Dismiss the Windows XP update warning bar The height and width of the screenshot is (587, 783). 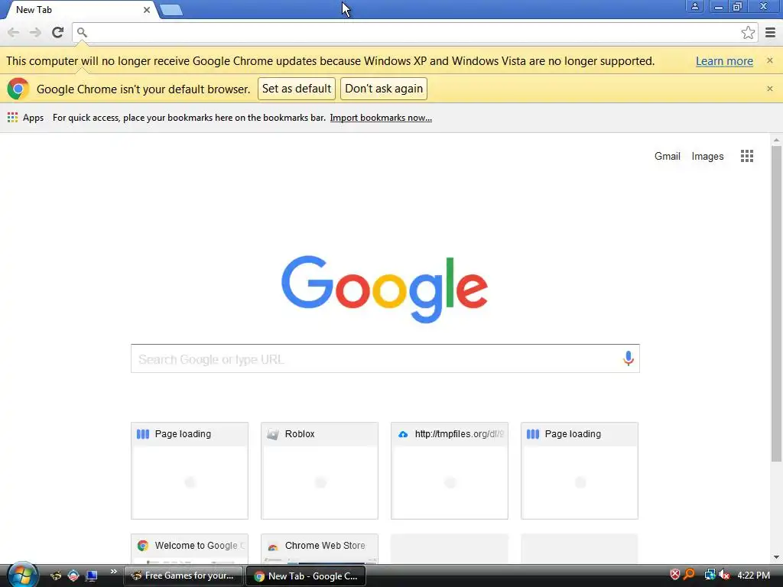coord(769,60)
